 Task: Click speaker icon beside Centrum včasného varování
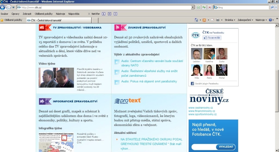point(117,62)
